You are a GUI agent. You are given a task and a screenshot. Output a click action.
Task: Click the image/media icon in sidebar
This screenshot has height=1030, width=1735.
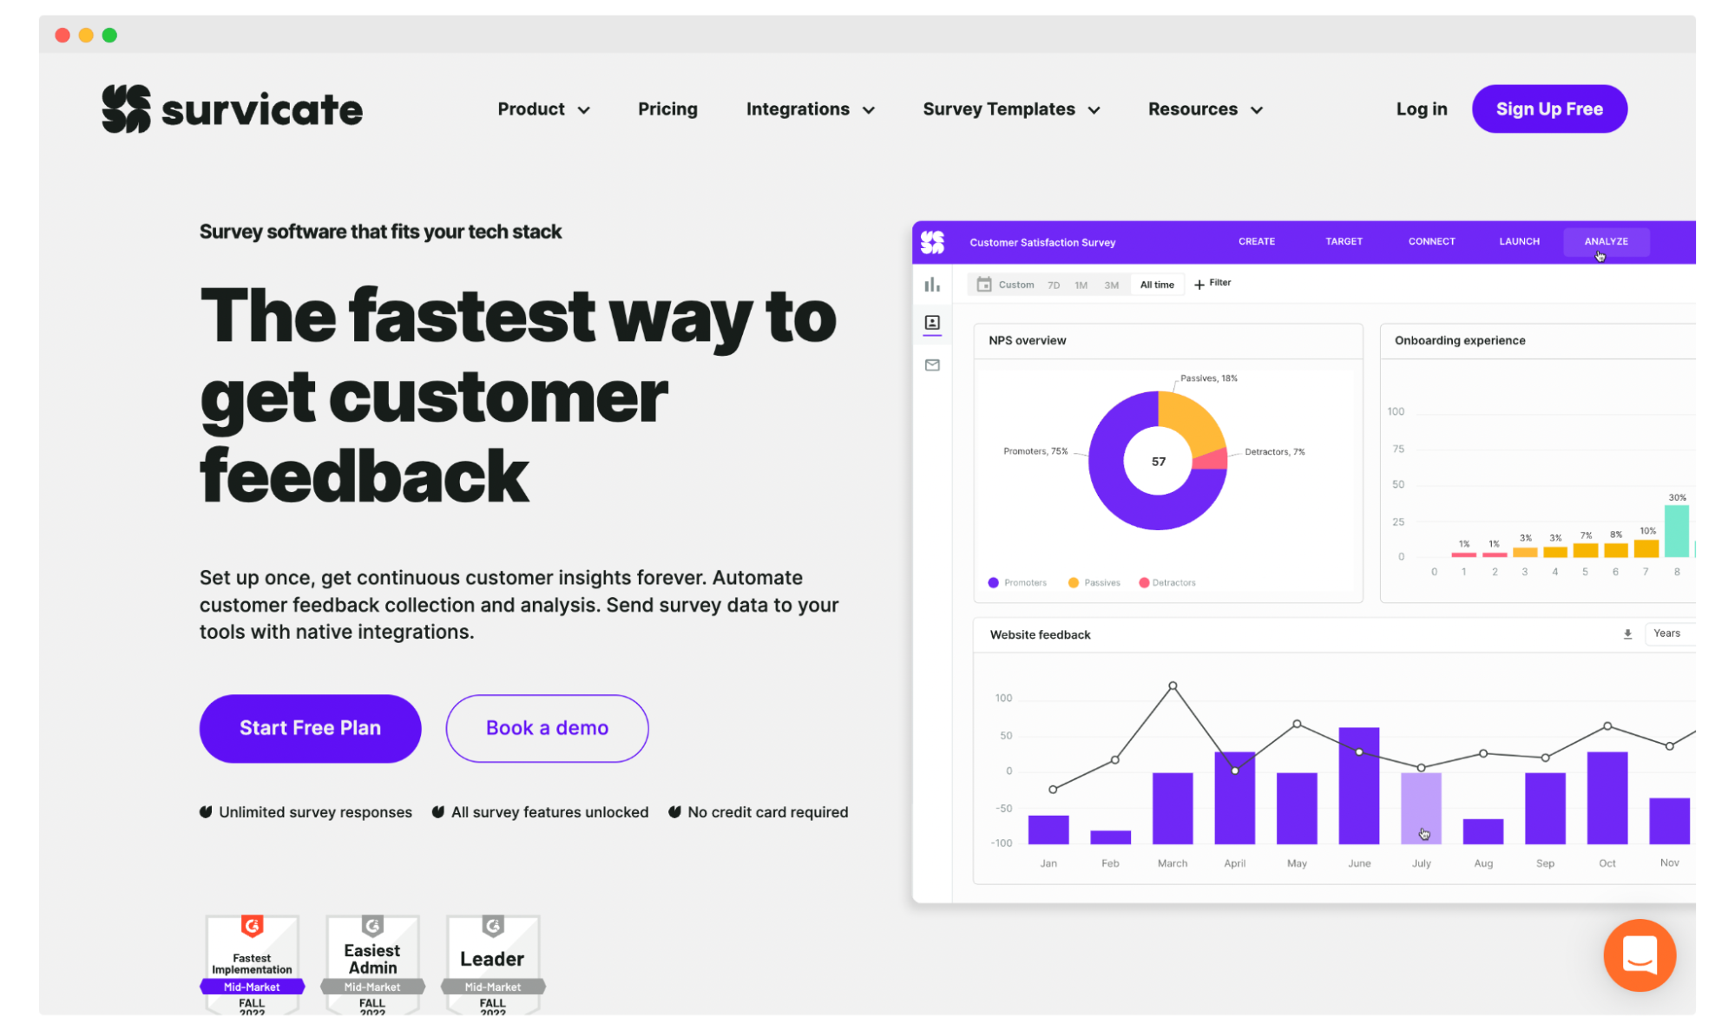(932, 323)
